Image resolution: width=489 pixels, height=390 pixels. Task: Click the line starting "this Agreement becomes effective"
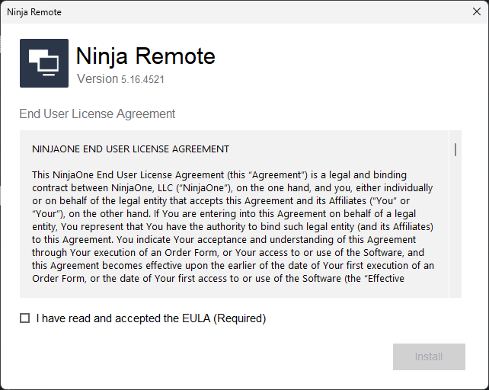(x=232, y=266)
